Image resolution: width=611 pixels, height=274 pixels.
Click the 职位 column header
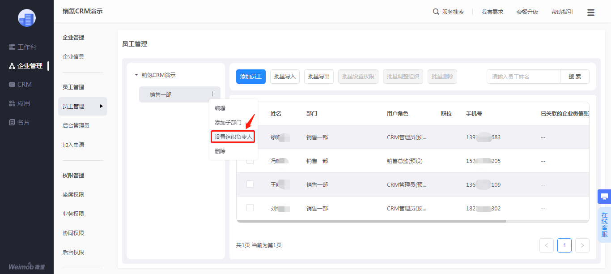point(446,114)
